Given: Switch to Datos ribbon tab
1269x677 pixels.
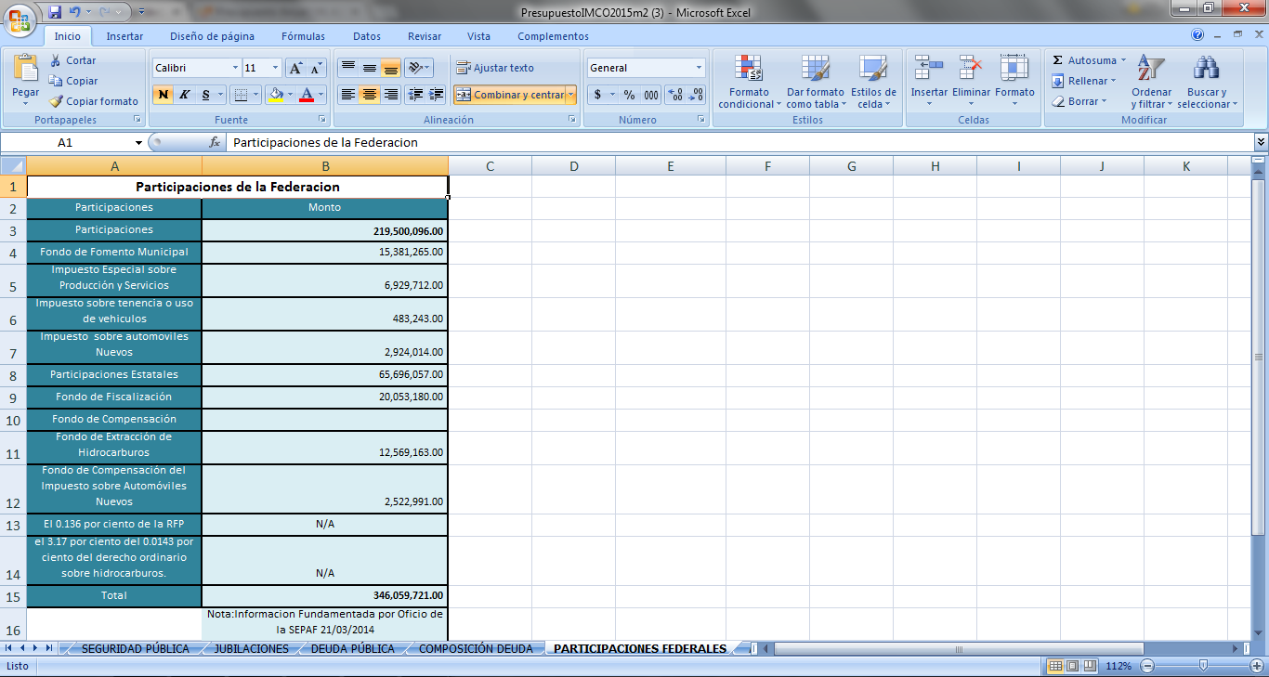Looking at the screenshot, I should coord(367,36).
